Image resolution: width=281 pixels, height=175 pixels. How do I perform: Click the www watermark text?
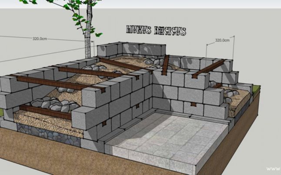[273, 168]
